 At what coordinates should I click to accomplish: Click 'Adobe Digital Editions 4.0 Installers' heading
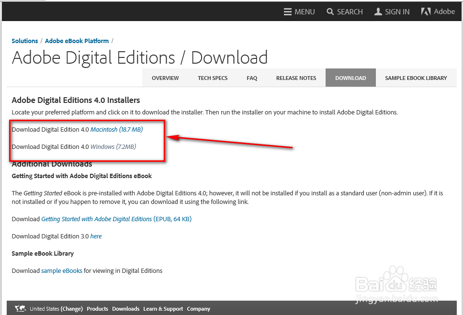[76, 100]
